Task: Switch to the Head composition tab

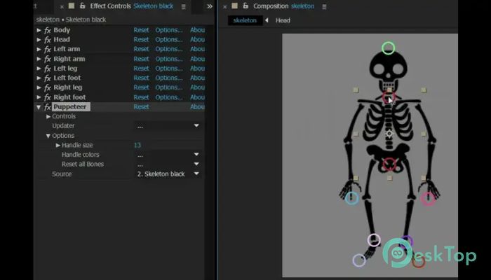Action: coord(283,20)
